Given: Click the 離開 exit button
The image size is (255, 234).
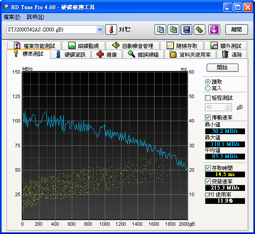Looking at the screenshot, I should pos(236,30).
